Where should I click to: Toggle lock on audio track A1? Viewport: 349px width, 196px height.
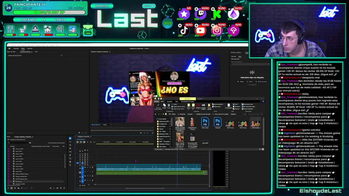[x=80, y=168]
